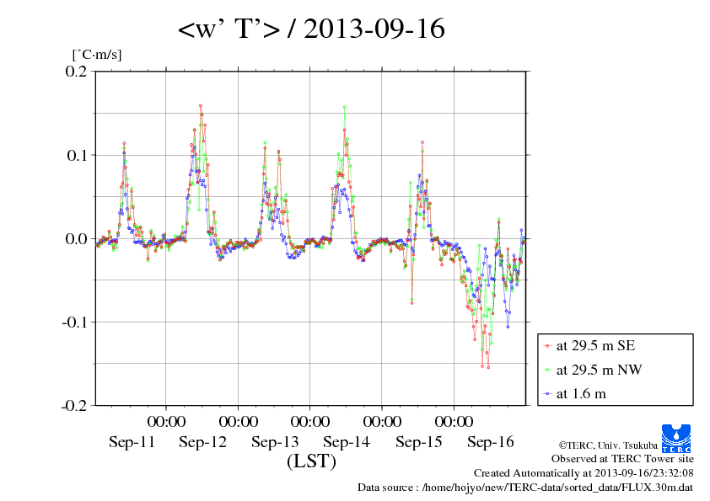This screenshot has width=710, height=501.
Task: Click the blue legend marker for 1.6 m
Action: (x=547, y=394)
